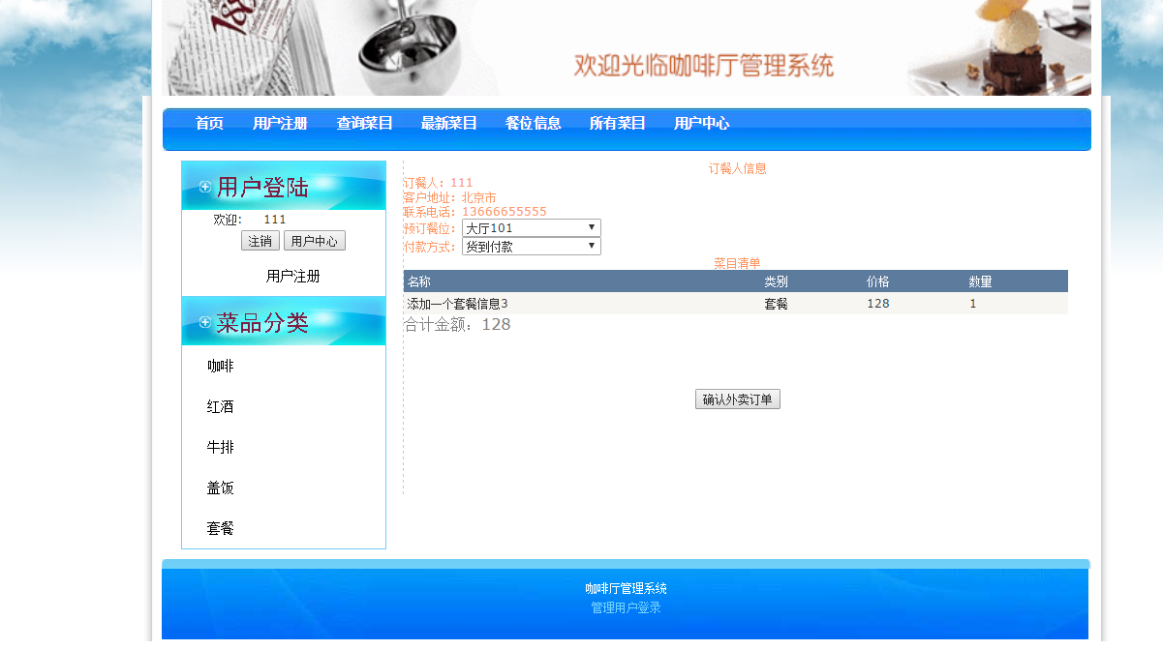The height and width of the screenshot is (650, 1163).
Task: Click the 价格 column header
Action: [877, 281]
